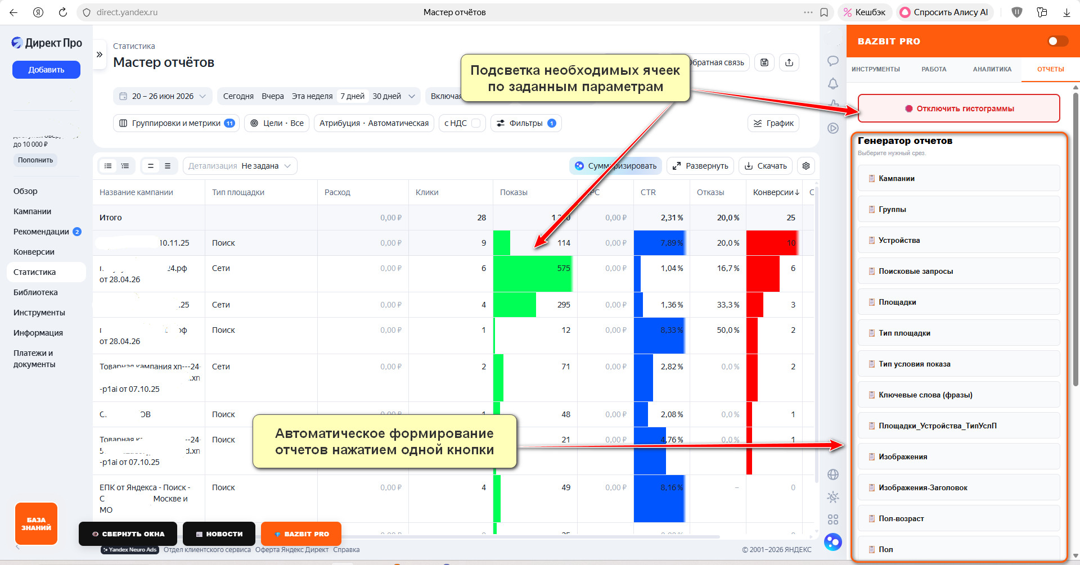
Task: Open the blue Neuro assistant round icon
Action: pos(833,542)
